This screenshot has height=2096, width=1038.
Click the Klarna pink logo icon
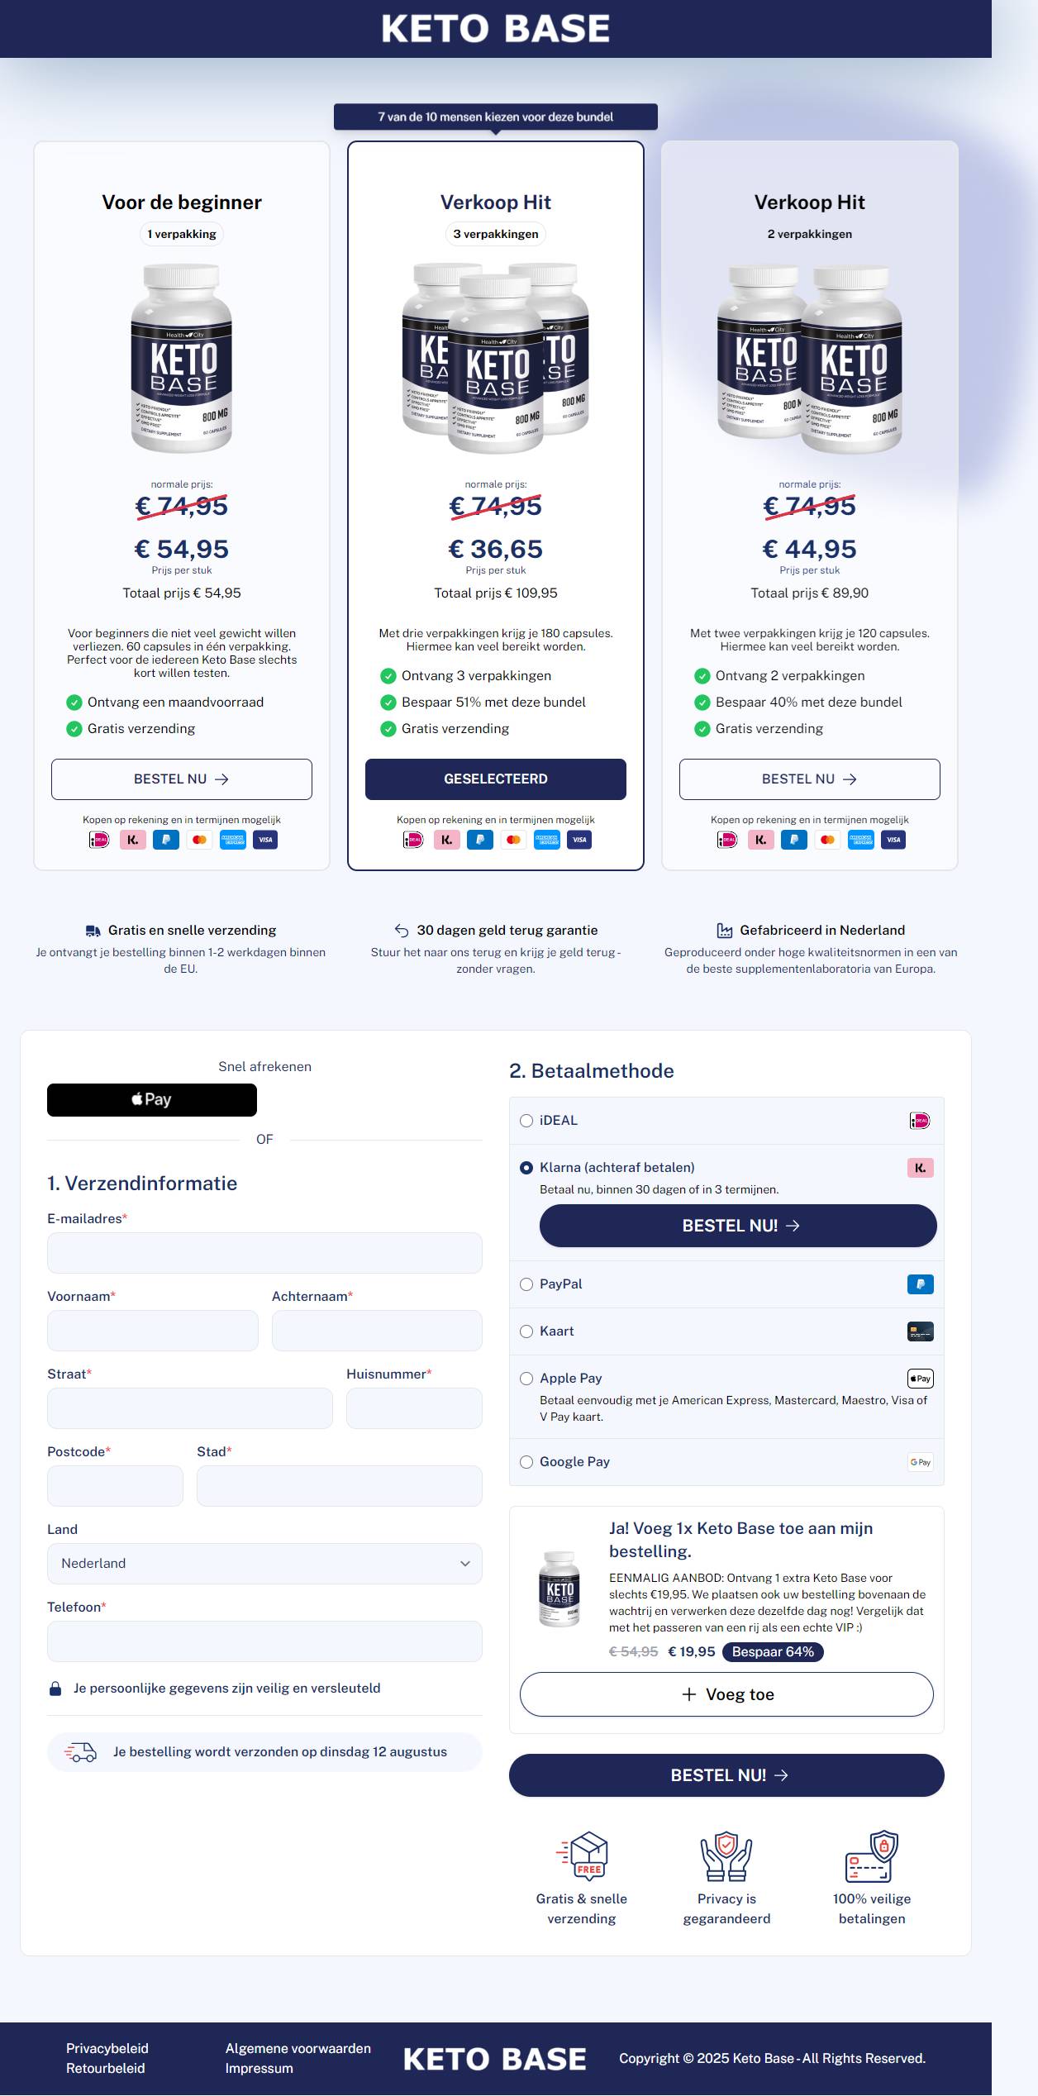coord(920,1168)
